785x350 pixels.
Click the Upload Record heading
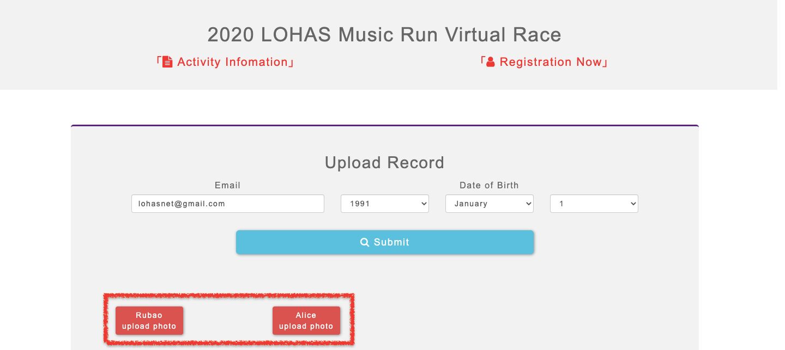coord(385,162)
